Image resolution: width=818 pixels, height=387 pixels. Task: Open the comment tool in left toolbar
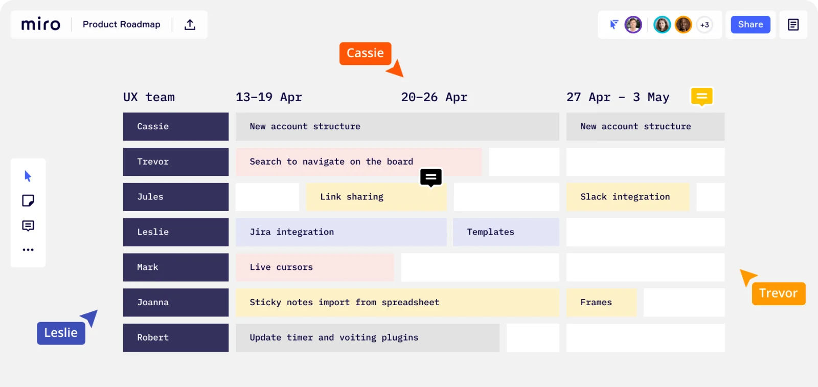point(28,225)
